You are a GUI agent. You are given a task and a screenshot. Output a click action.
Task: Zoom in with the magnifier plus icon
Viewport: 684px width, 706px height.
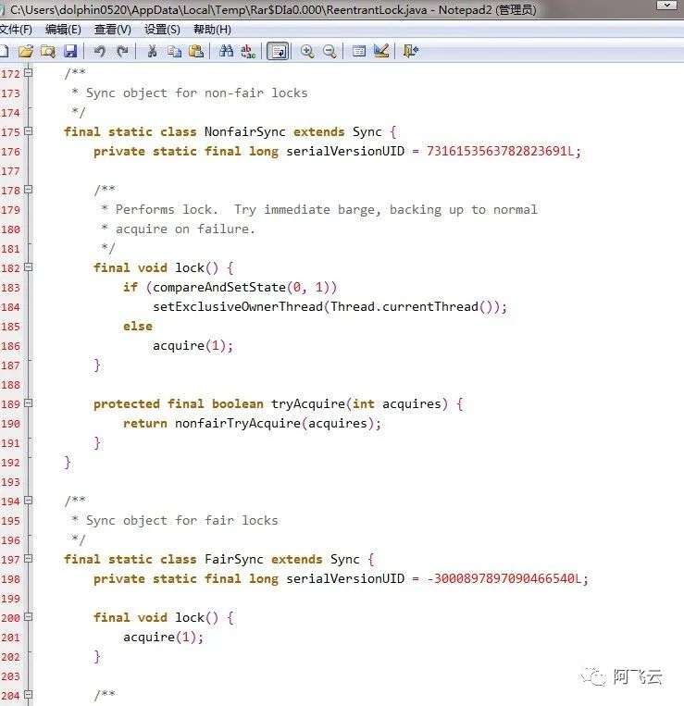click(307, 51)
